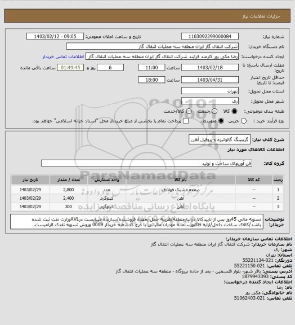The image size is (295, 325).
Task: Click the goods group field فن آوریهای ساخت
Action: click(x=146, y=163)
